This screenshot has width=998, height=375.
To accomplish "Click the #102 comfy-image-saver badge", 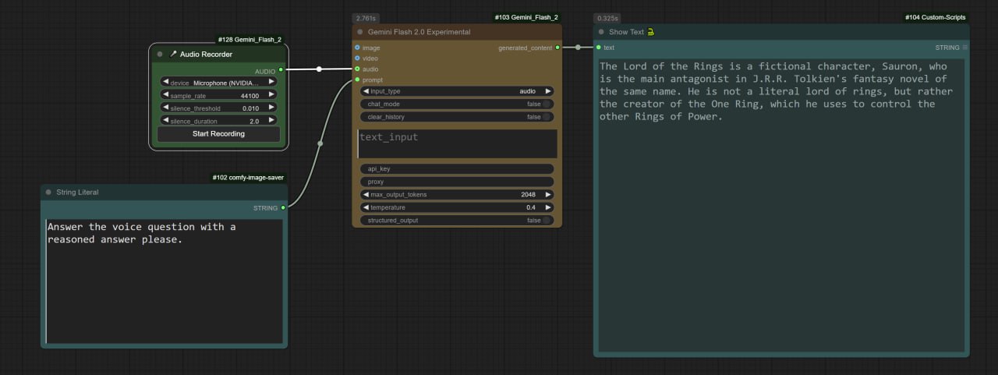I will click(x=248, y=177).
